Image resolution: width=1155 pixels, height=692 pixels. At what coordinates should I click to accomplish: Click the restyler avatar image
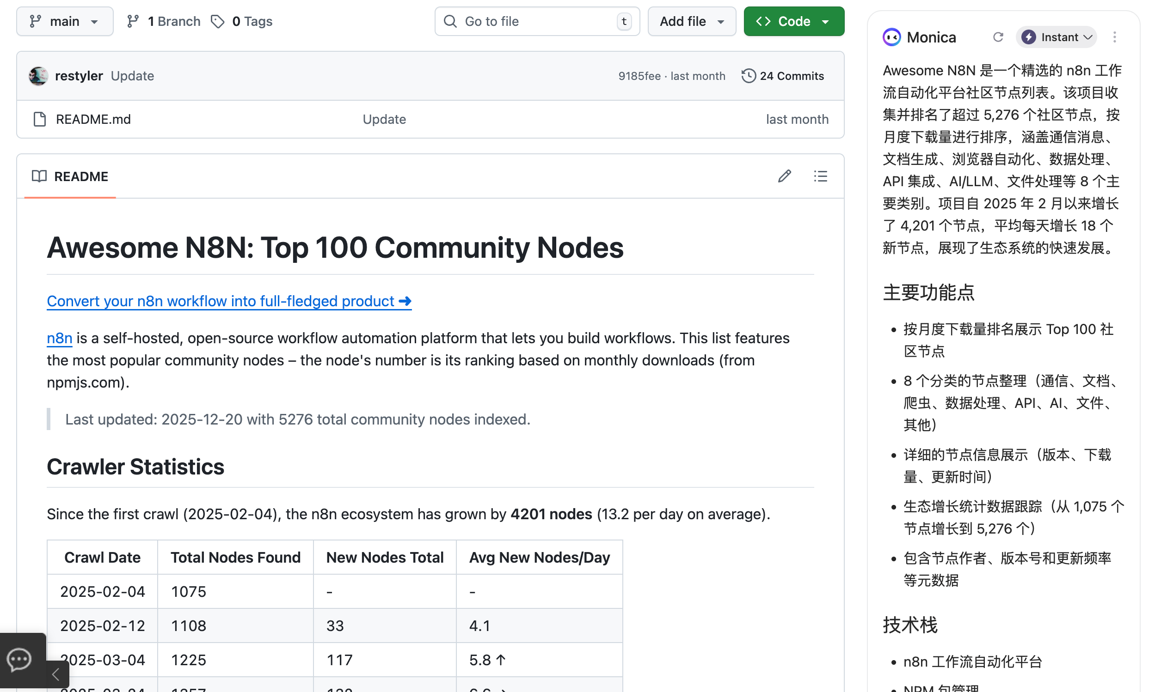38,76
